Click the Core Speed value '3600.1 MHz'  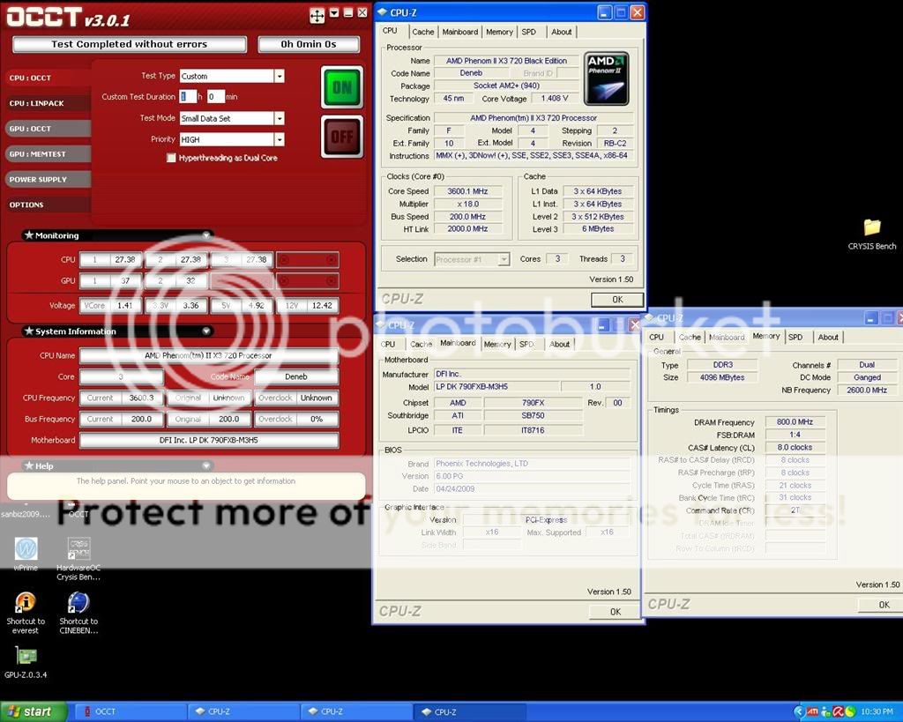(467, 191)
